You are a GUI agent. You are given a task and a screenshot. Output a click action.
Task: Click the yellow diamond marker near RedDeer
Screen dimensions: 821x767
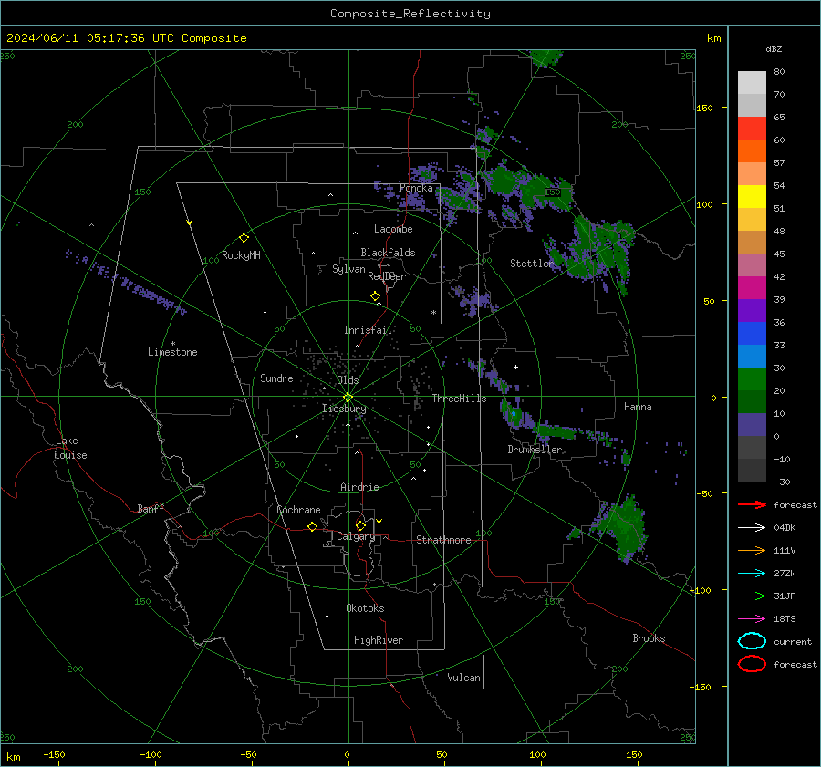[375, 296]
